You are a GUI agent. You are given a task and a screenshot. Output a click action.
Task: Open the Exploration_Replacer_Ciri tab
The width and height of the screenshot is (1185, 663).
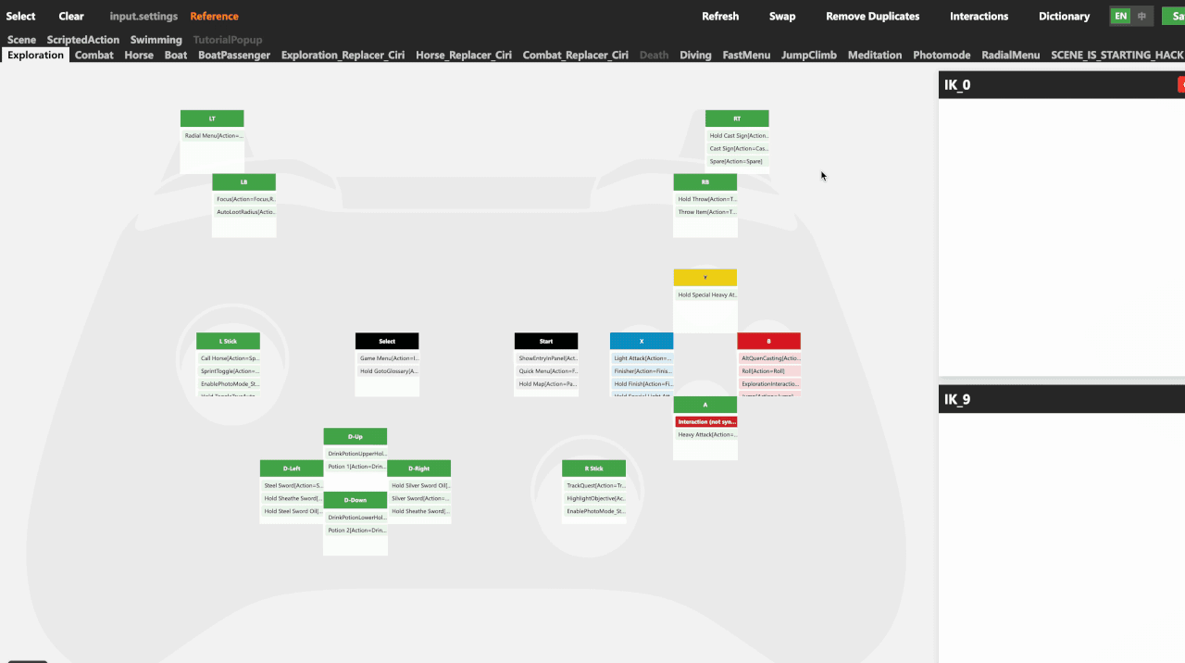click(x=343, y=55)
